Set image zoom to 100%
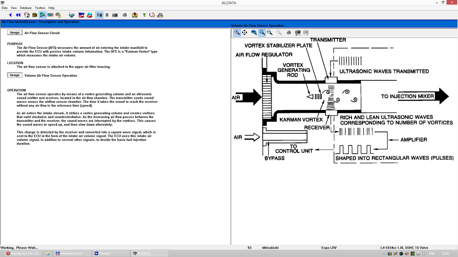Viewport: 458px width, 257px height. click(x=254, y=32)
